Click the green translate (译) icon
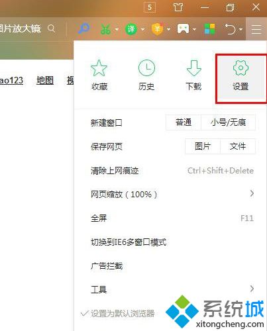 [131, 29]
